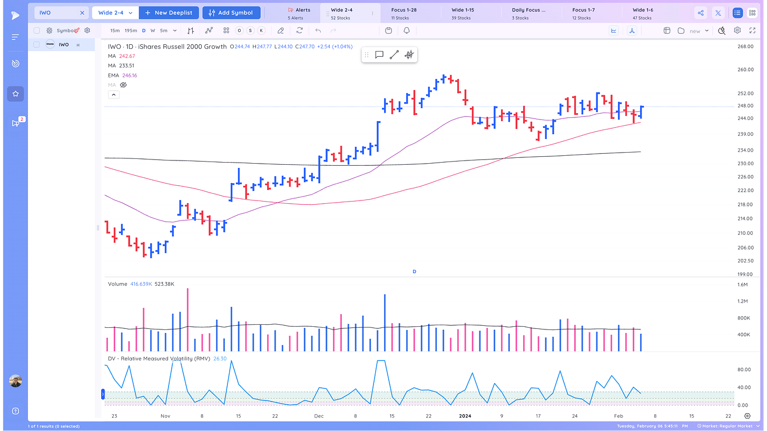Screen dimensions: 767x431
Task: Select the 15m timeframe
Action: click(114, 31)
